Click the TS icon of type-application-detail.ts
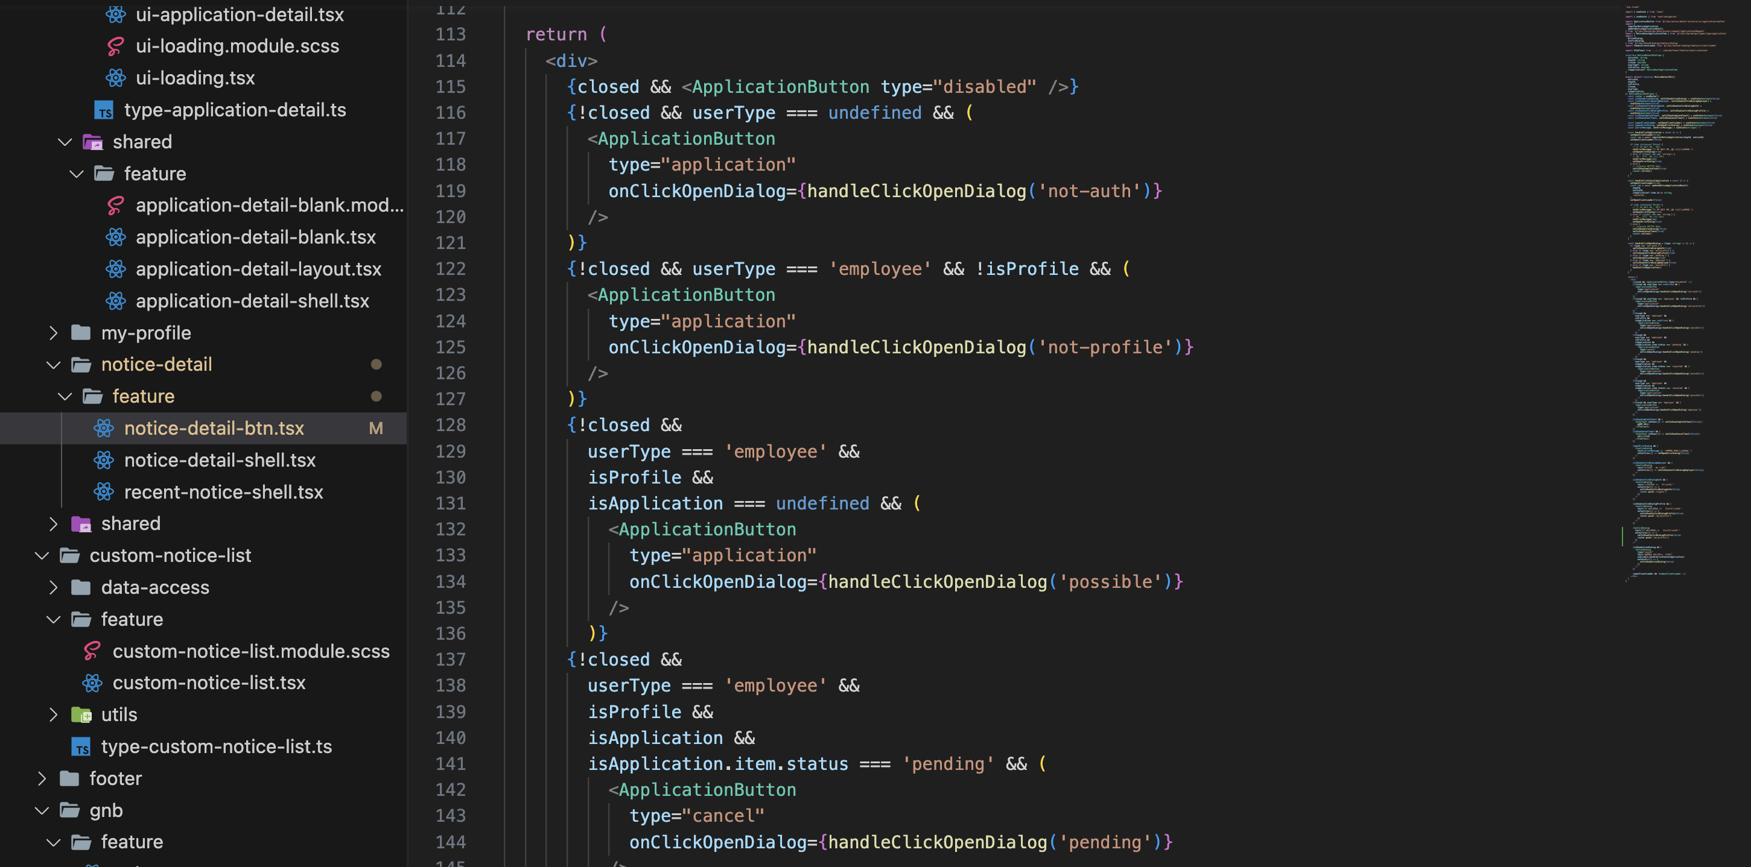1751x867 pixels. pyautogui.click(x=104, y=110)
